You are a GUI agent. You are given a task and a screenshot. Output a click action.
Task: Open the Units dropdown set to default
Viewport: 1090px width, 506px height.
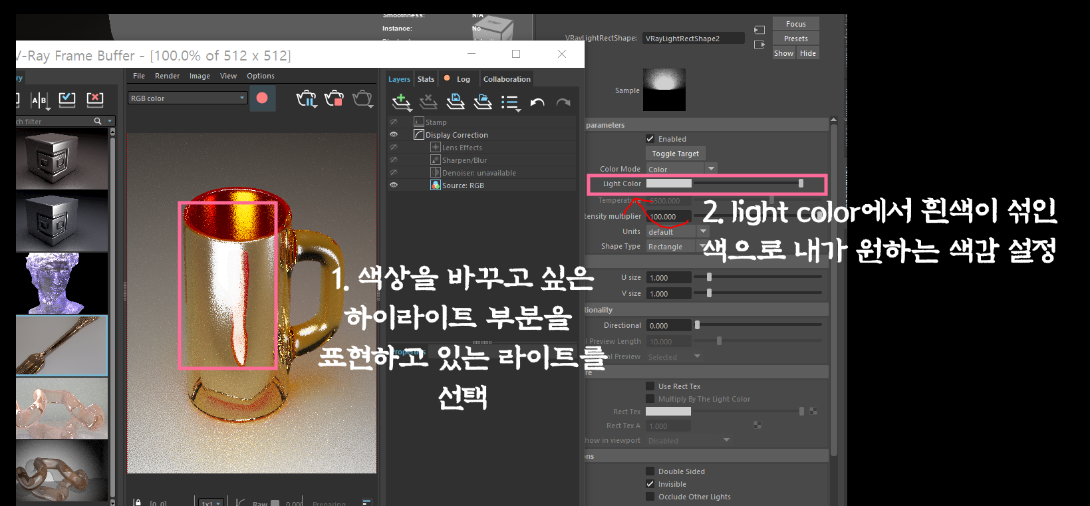coord(678,231)
